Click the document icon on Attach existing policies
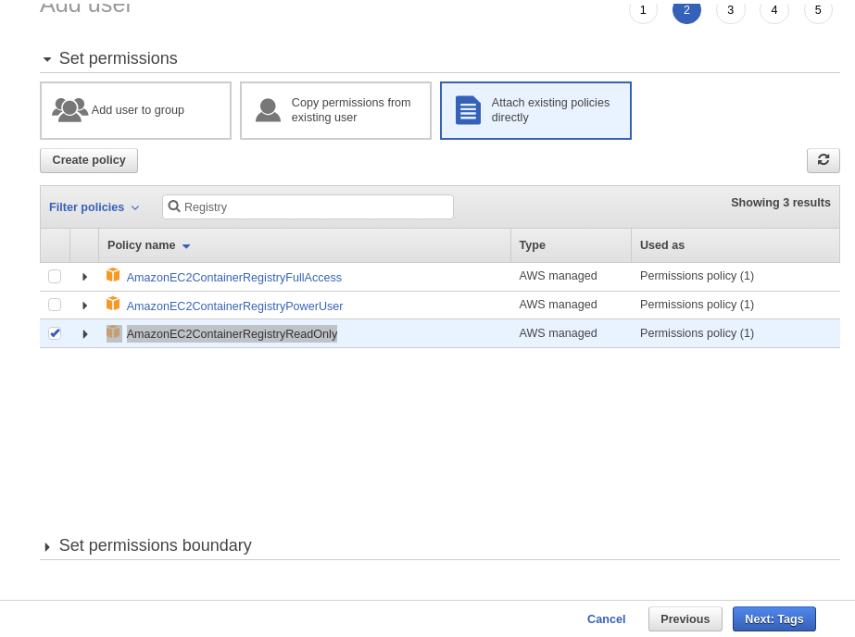This screenshot has height=637, width=855. [467, 109]
